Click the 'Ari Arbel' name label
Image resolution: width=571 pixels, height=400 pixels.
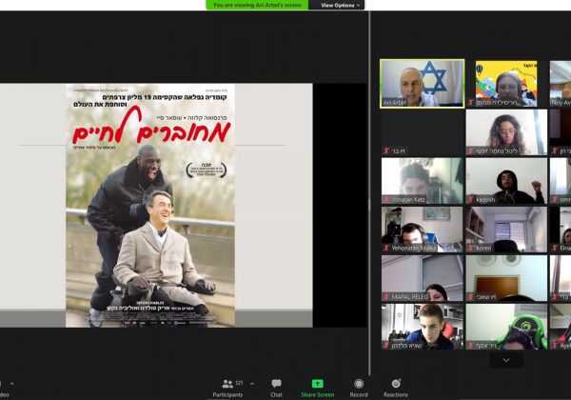[x=394, y=103]
